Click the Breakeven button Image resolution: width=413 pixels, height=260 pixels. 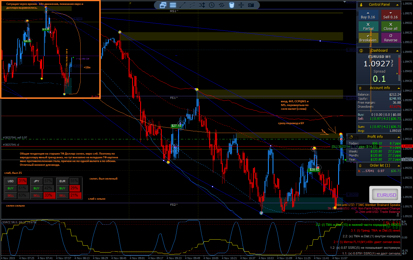click(368, 38)
